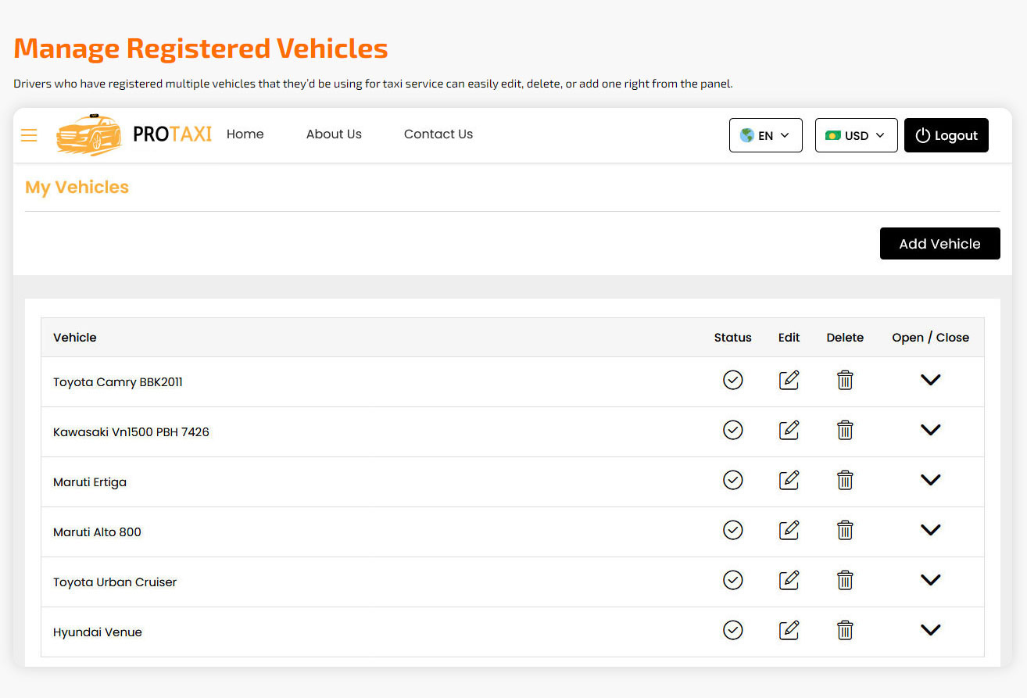Viewport: 1027px width, 698px height.
Task: Edit the Hyundai Venue entry
Action: (x=789, y=630)
